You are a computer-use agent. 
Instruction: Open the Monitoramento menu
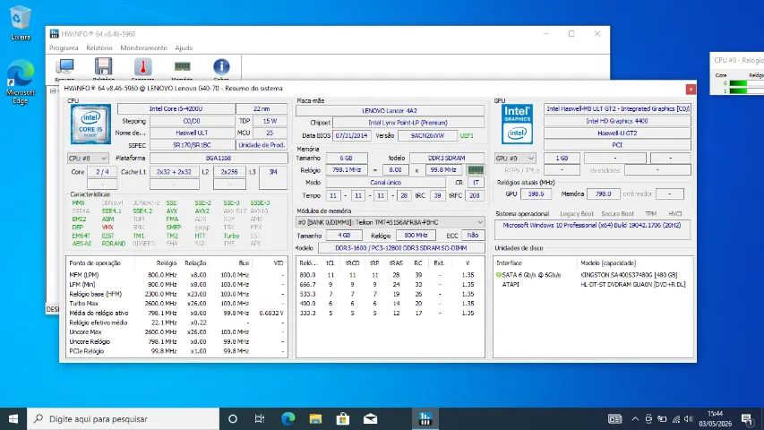pyautogui.click(x=143, y=47)
